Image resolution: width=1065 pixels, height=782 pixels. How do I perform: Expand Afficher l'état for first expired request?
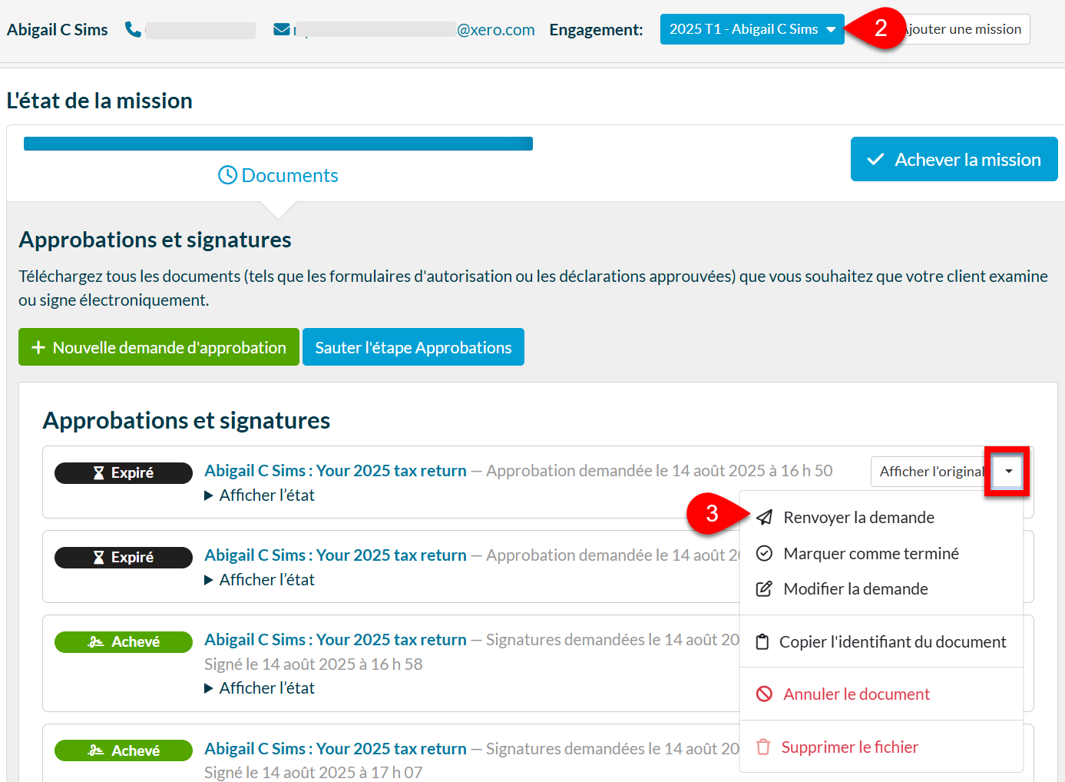coord(260,495)
